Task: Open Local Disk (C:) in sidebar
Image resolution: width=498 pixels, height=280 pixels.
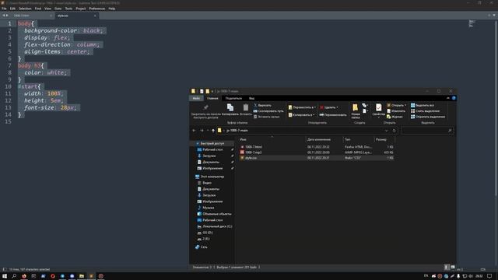Action: (217, 226)
